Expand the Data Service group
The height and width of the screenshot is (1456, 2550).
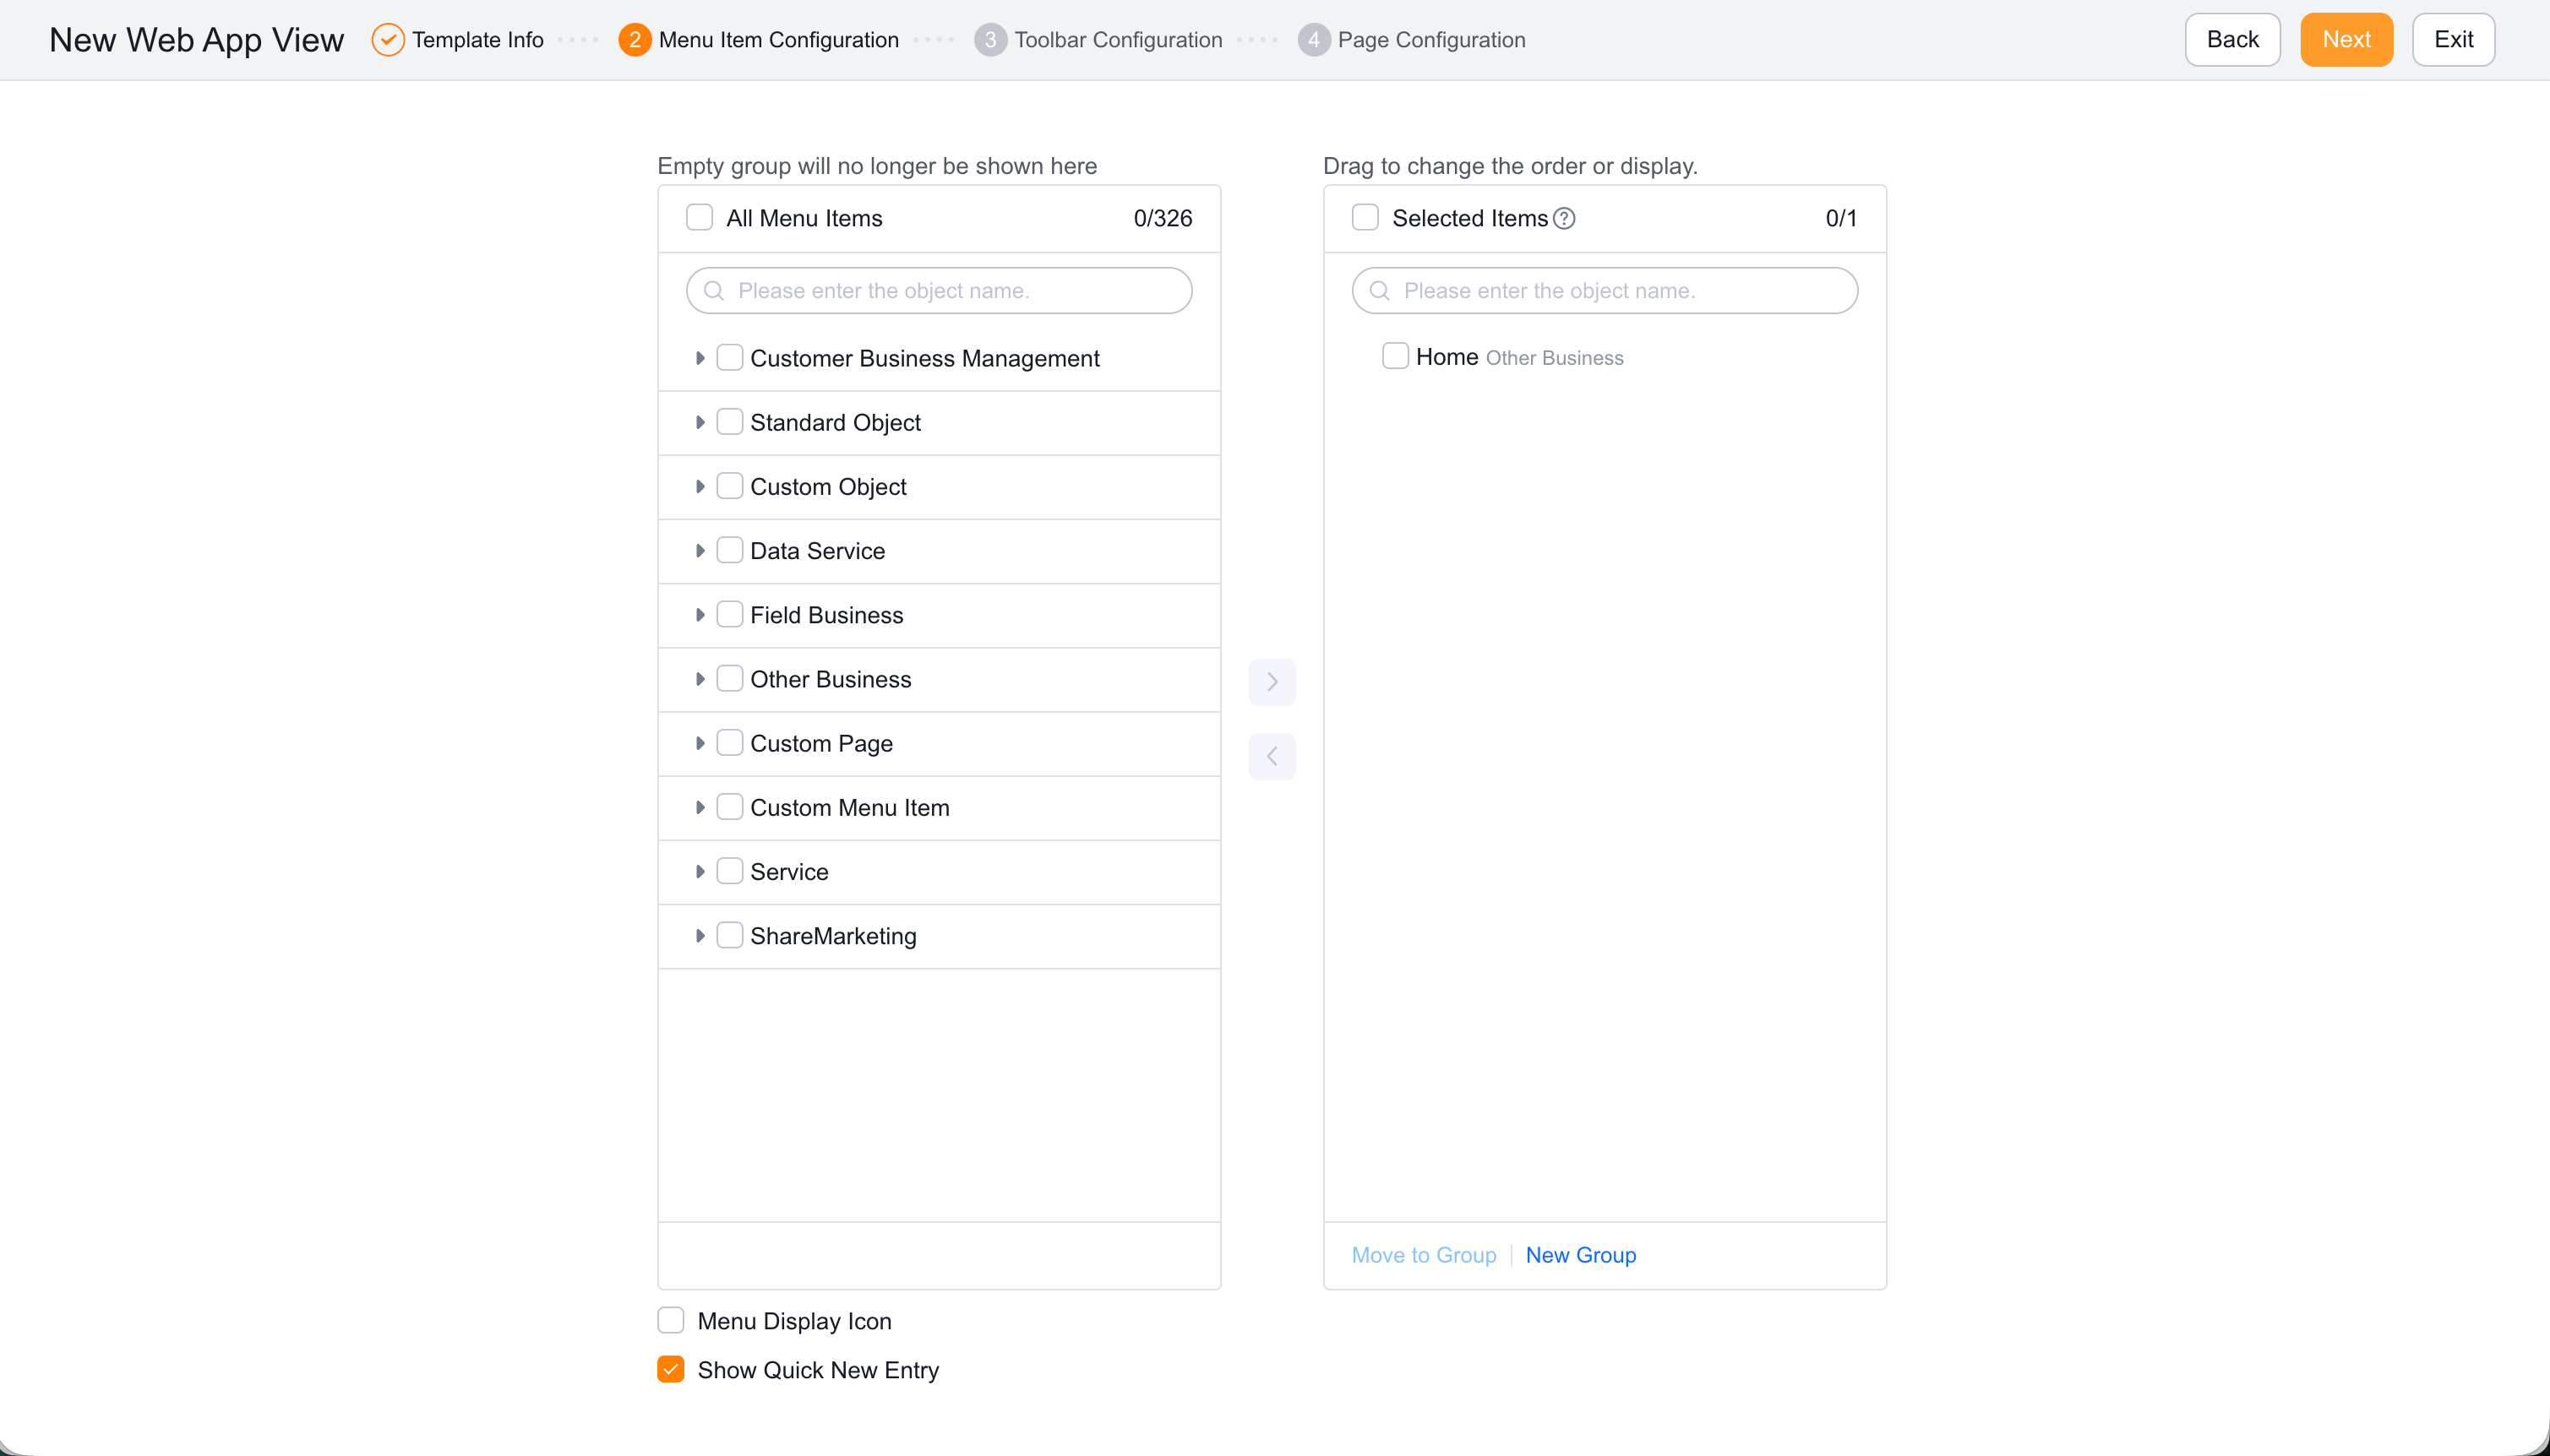coord(700,550)
